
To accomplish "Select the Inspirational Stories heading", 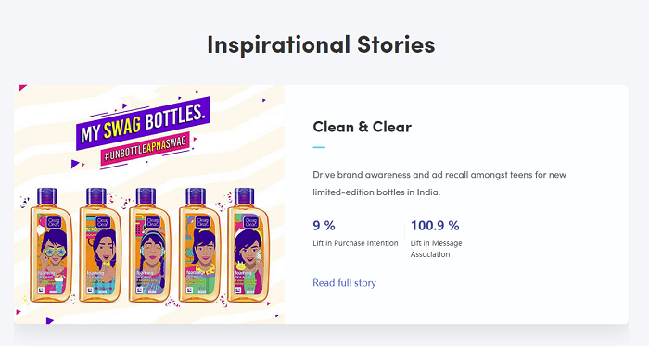I will coord(321,44).
